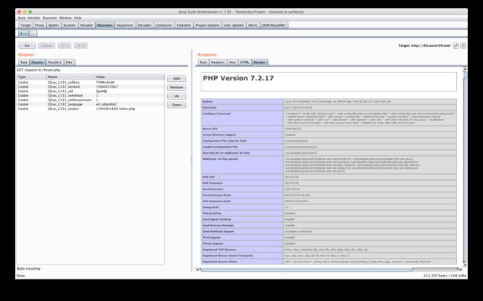Switch to the Spider tab
The width and height of the screenshot is (483, 301).
coord(54,25)
